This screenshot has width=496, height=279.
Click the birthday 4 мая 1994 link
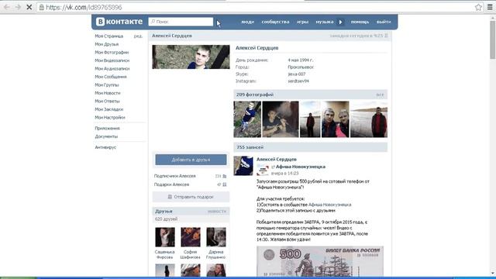click(x=301, y=60)
